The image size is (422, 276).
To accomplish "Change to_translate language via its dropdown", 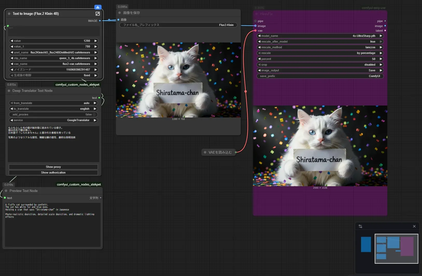I will coord(53,109).
